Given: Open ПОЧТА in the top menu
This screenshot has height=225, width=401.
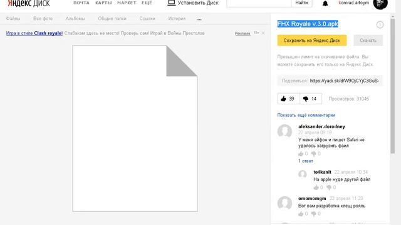Looking at the screenshot, I should (x=81, y=2).
